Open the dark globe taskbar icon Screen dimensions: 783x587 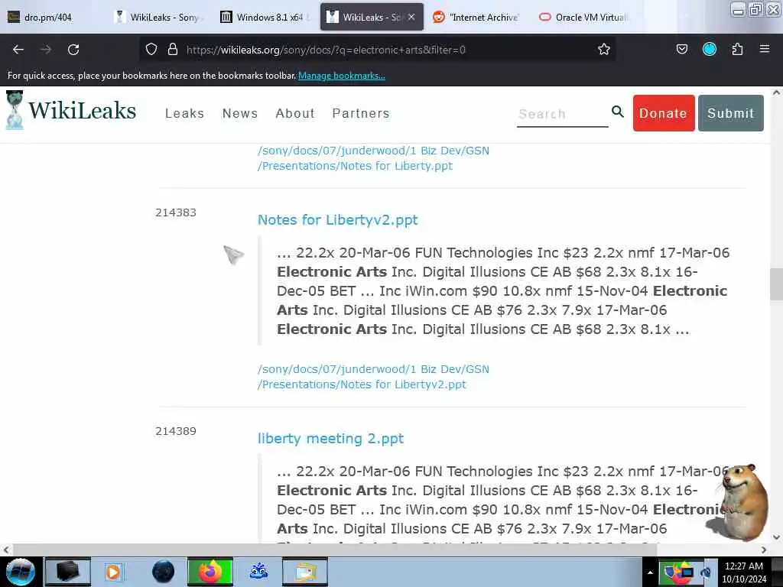pyautogui.click(x=164, y=572)
